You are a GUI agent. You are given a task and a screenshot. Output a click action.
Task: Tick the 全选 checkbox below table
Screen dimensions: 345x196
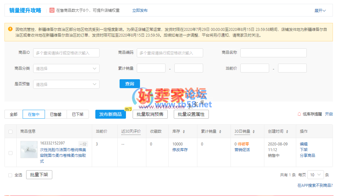point(10,175)
